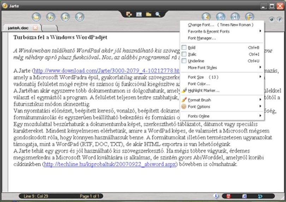Close the jarteA.doc tab
The image size is (286, 202).
tap(35, 28)
